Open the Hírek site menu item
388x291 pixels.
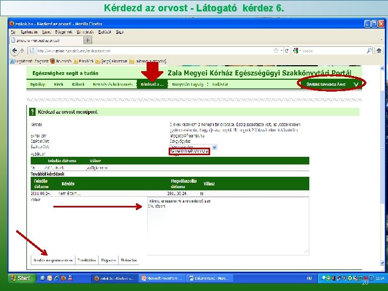point(58,85)
